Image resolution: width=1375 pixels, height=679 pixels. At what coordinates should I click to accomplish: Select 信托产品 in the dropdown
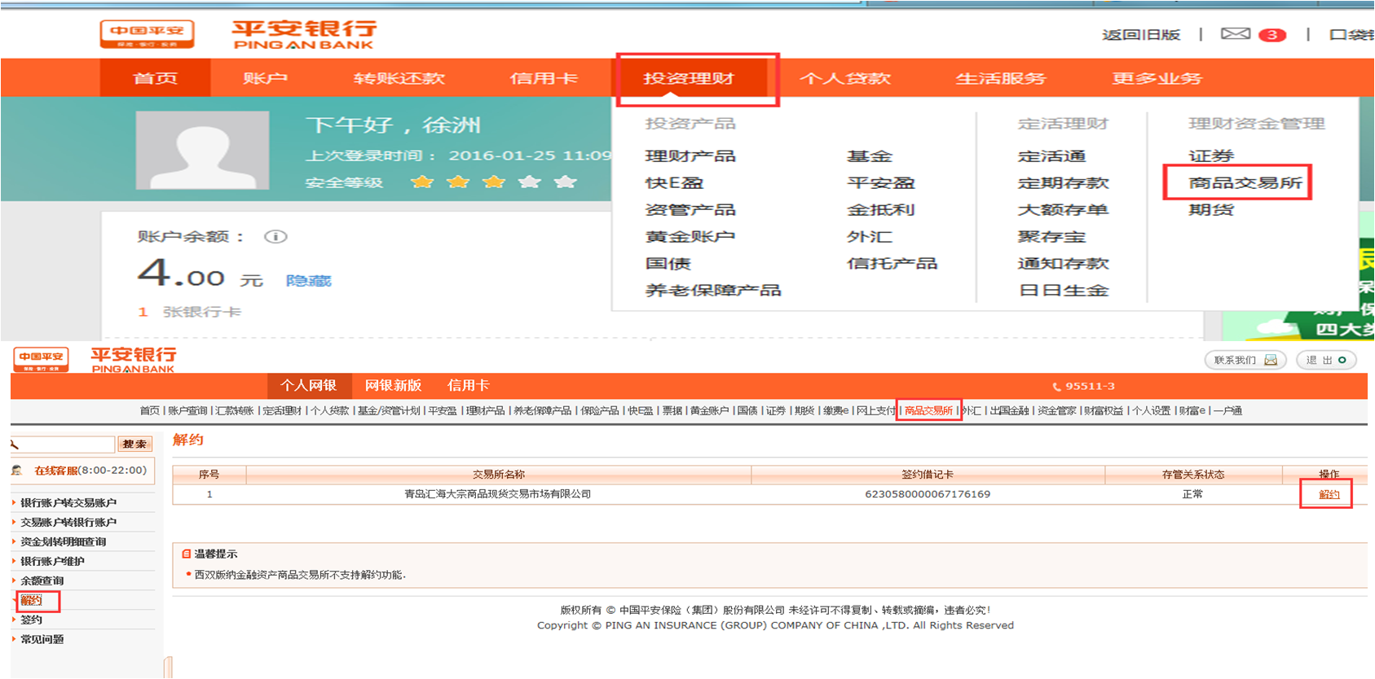pos(892,263)
